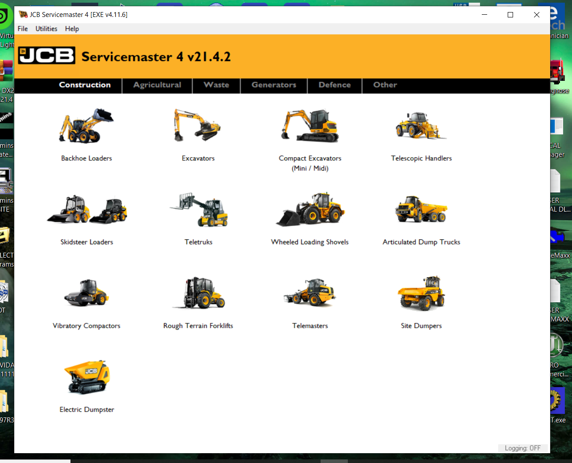The image size is (572, 463).
Task: Click the Logging: OFF status indicator
Action: [522, 448]
